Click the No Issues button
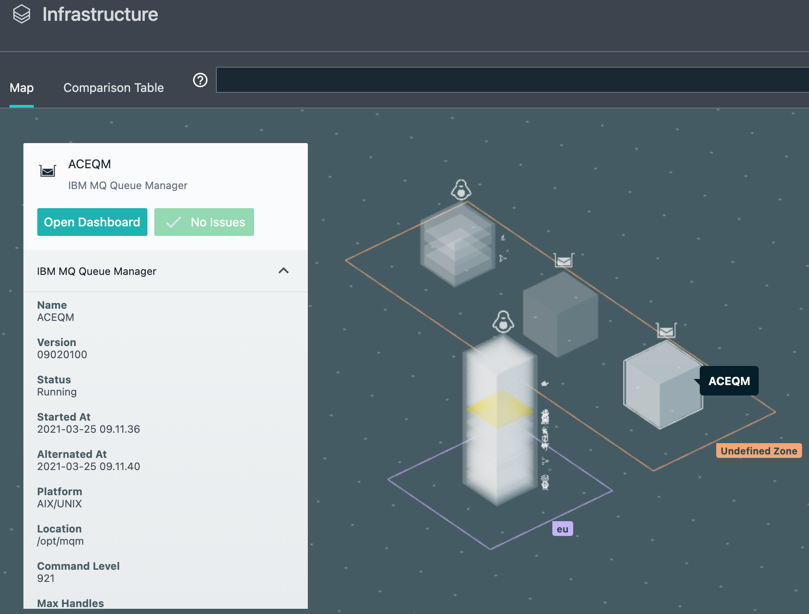 pyautogui.click(x=204, y=222)
